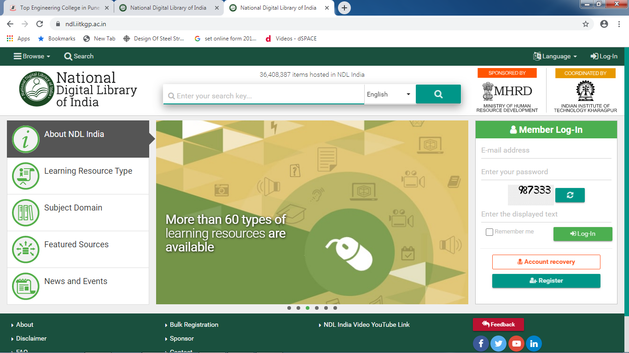Bookmark this page with star icon
This screenshot has height=353, width=629.
[586, 24]
